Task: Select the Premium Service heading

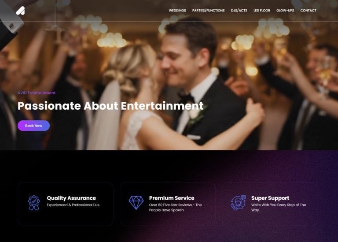Action: (x=172, y=198)
